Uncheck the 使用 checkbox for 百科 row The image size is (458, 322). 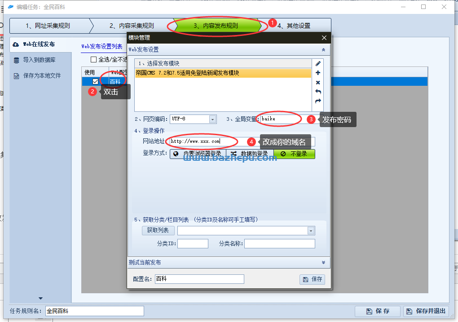pyautogui.click(x=95, y=81)
